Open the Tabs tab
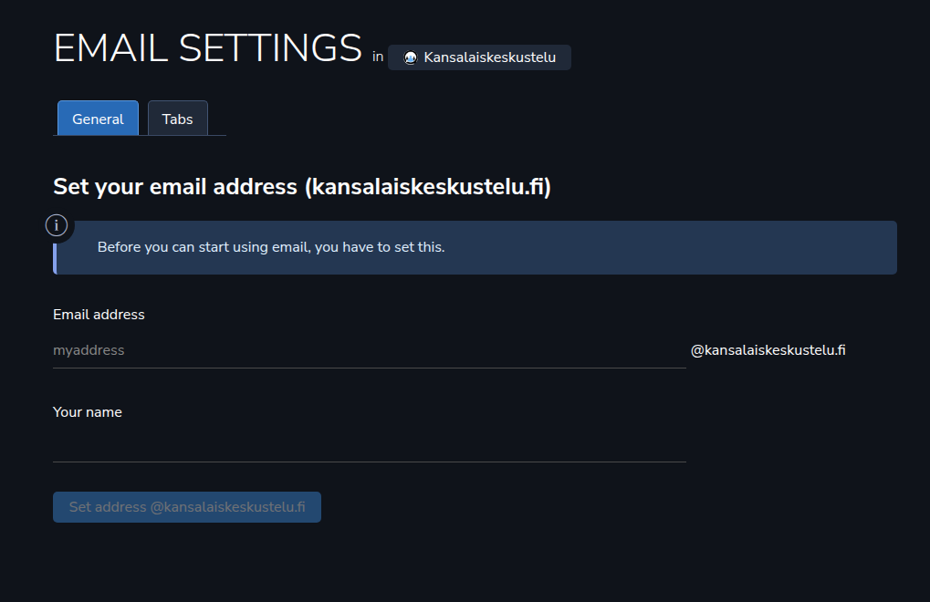Screen dimensions: 930x602 point(177,119)
